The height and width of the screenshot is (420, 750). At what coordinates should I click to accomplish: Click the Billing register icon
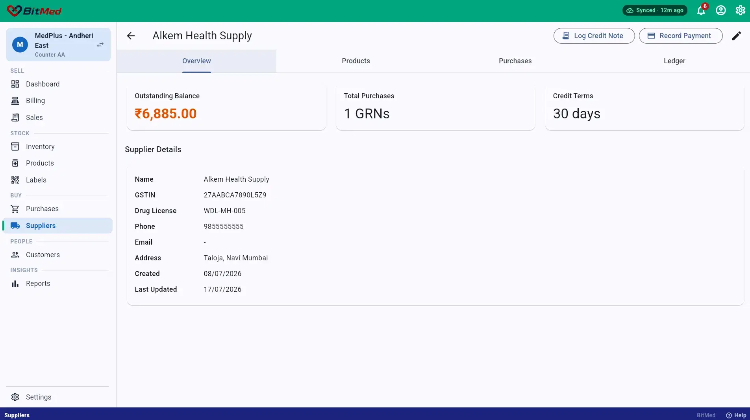(15, 101)
